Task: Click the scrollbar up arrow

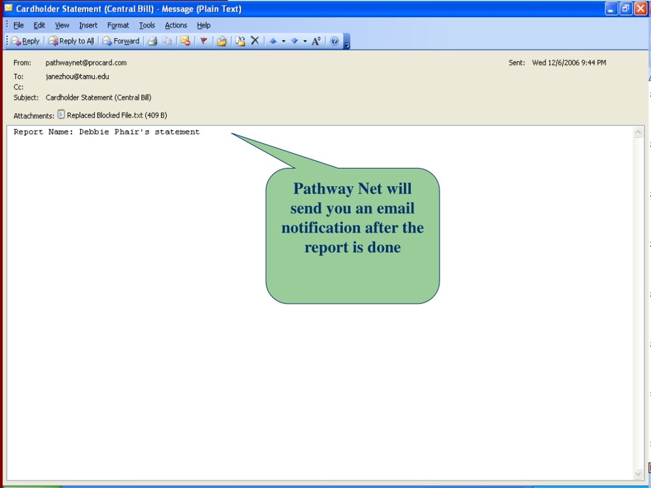Action: [x=638, y=132]
